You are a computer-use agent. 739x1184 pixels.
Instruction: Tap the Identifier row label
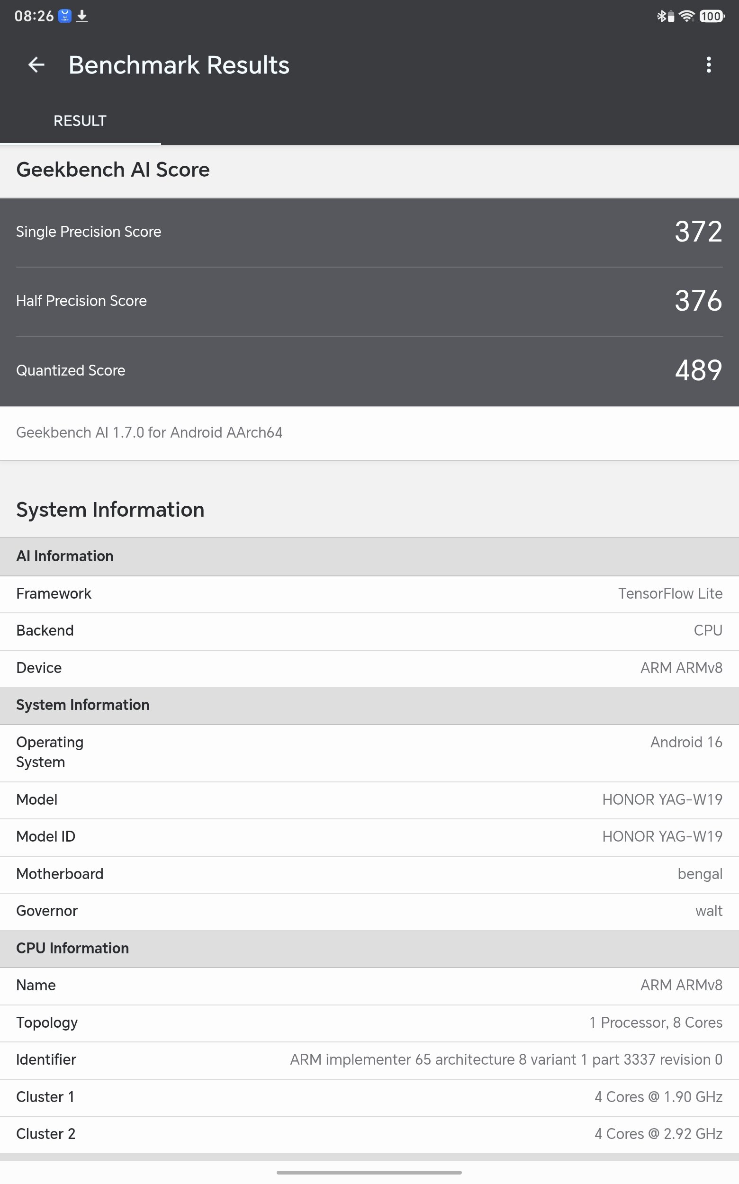(x=46, y=1060)
